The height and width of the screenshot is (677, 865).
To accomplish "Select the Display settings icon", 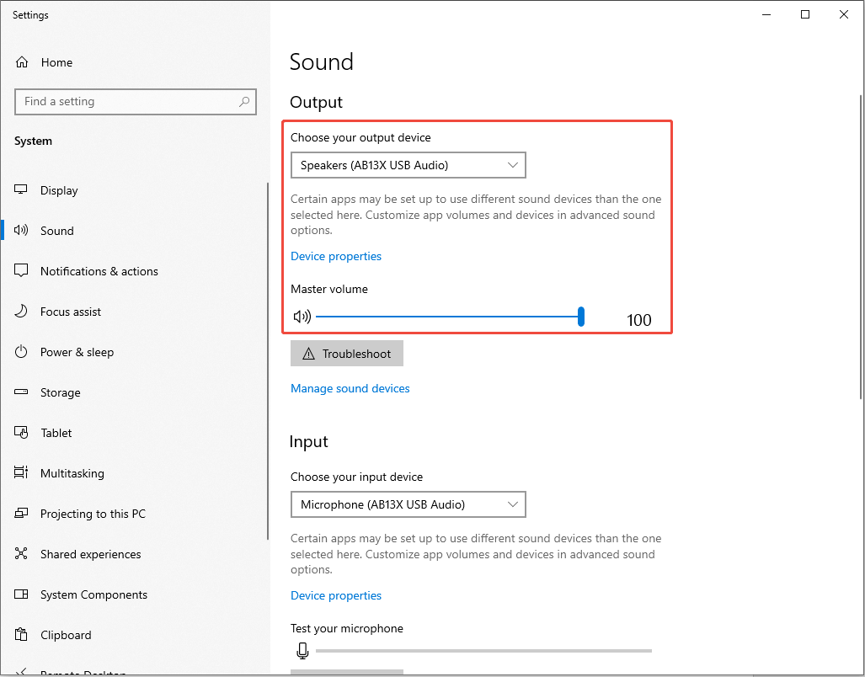I will pos(20,190).
